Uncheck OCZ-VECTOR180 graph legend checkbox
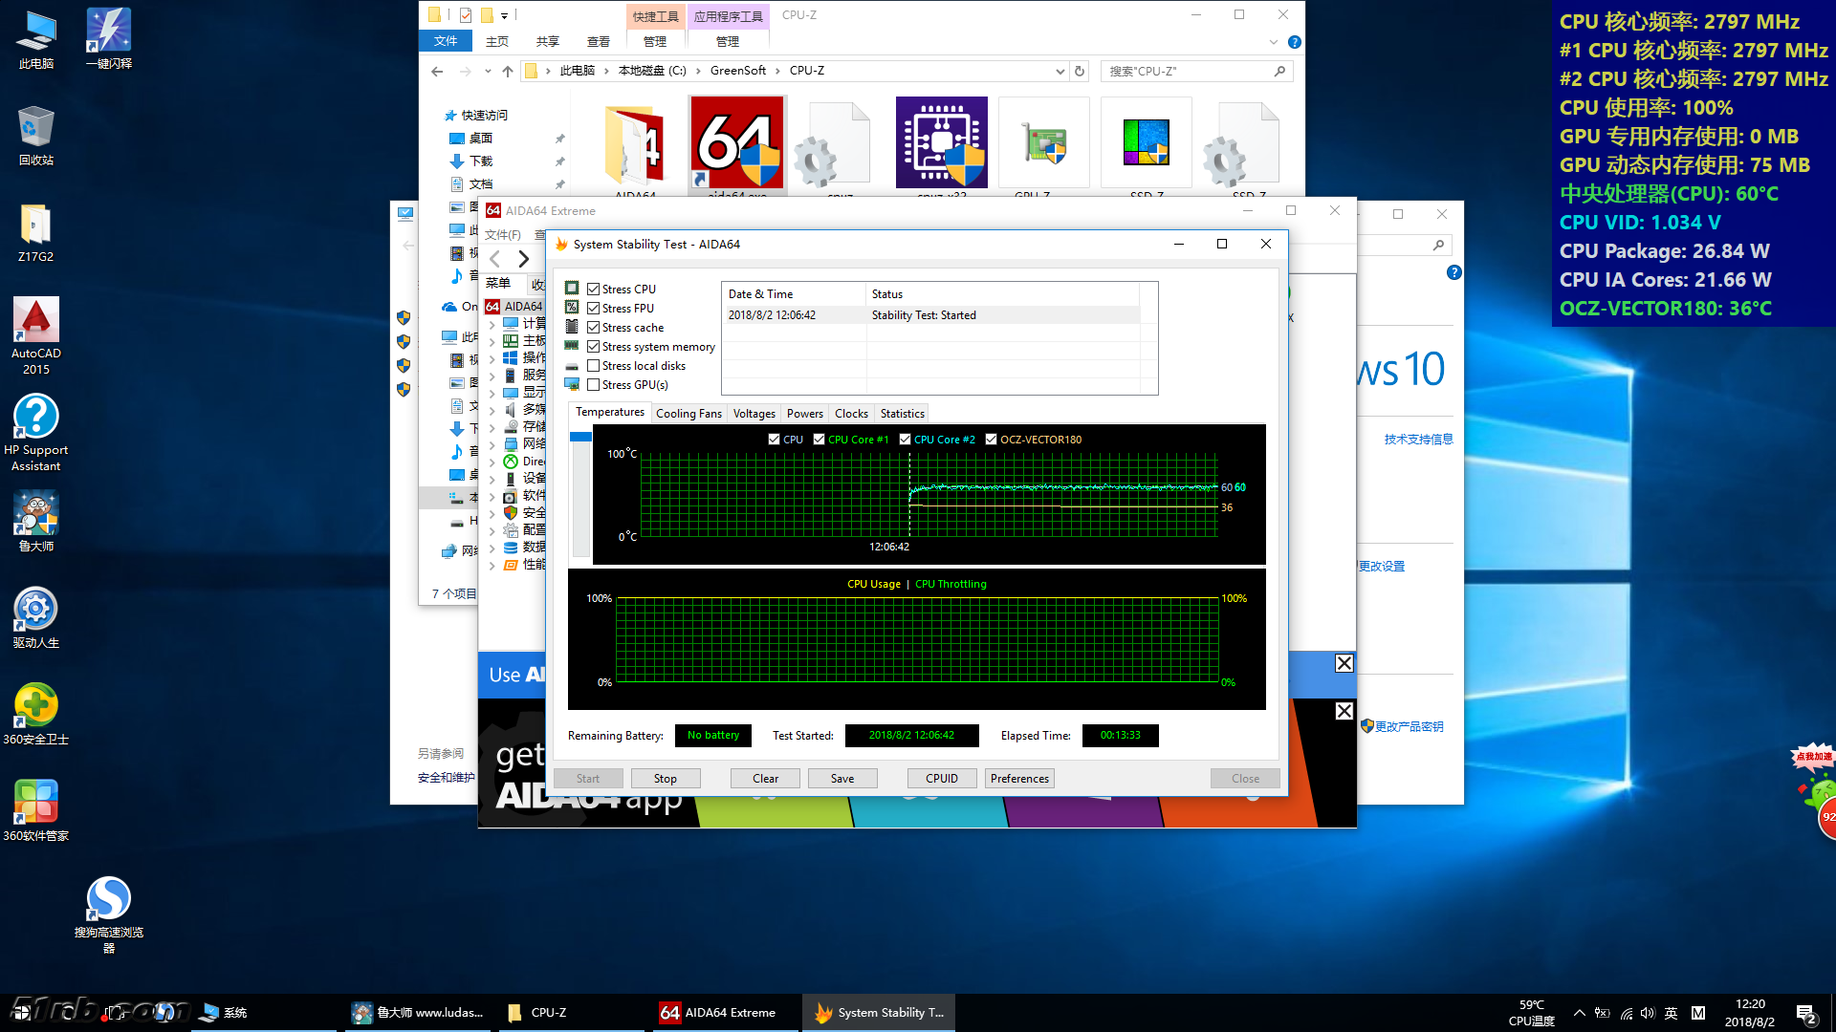This screenshot has width=1836, height=1032. tap(992, 440)
